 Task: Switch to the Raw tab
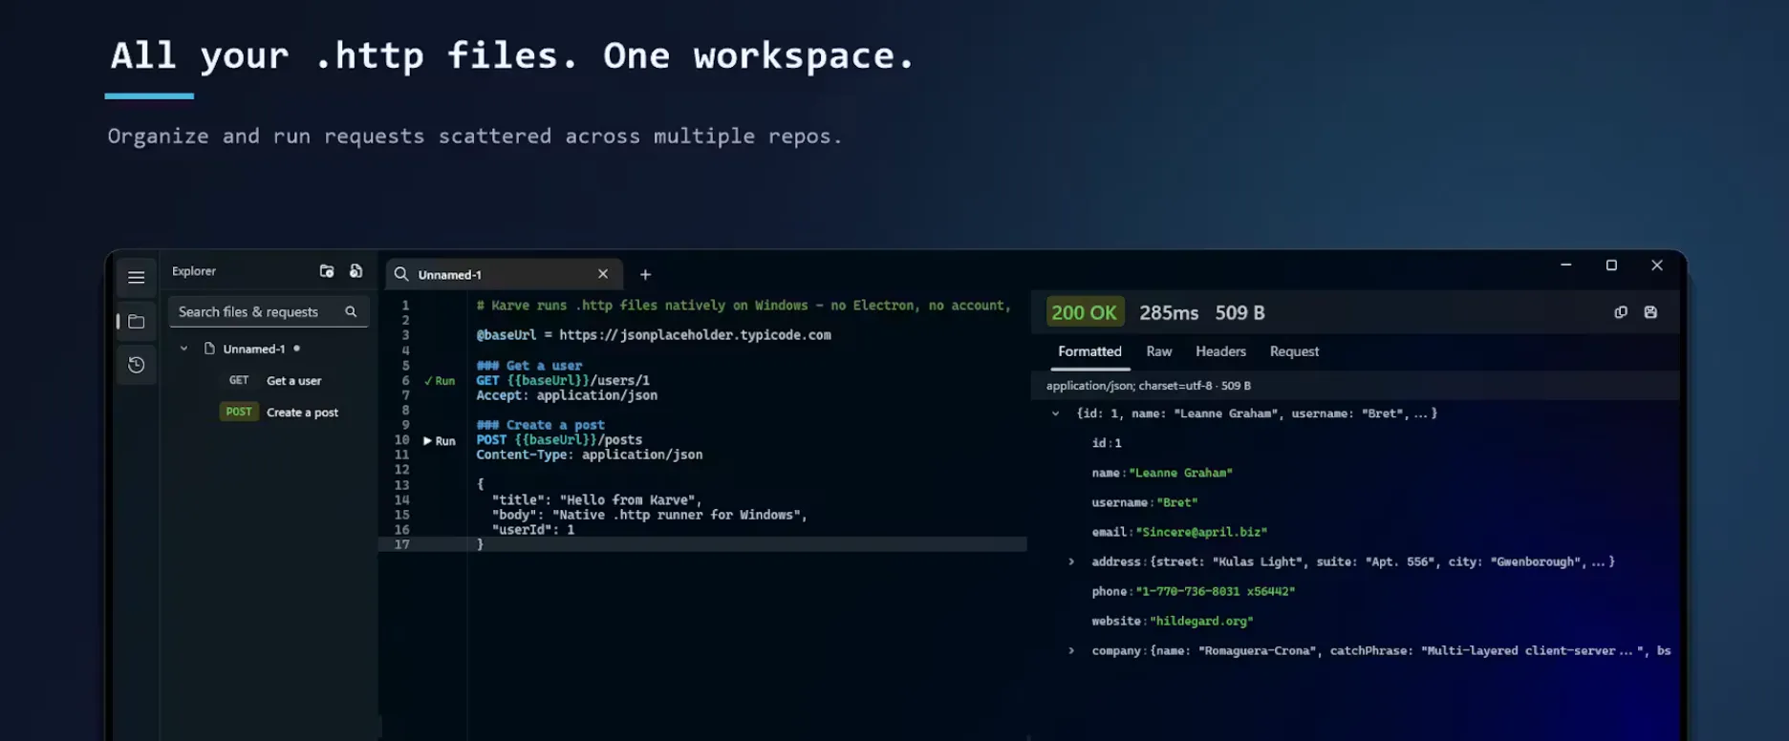point(1159,351)
